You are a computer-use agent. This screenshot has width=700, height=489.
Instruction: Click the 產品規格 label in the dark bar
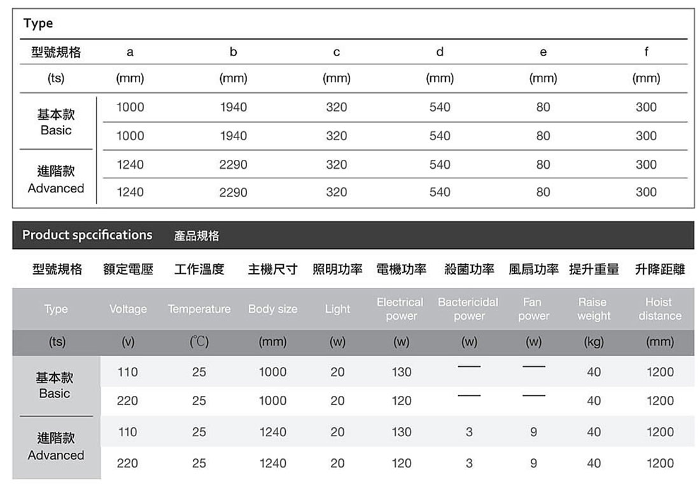[x=197, y=236]
